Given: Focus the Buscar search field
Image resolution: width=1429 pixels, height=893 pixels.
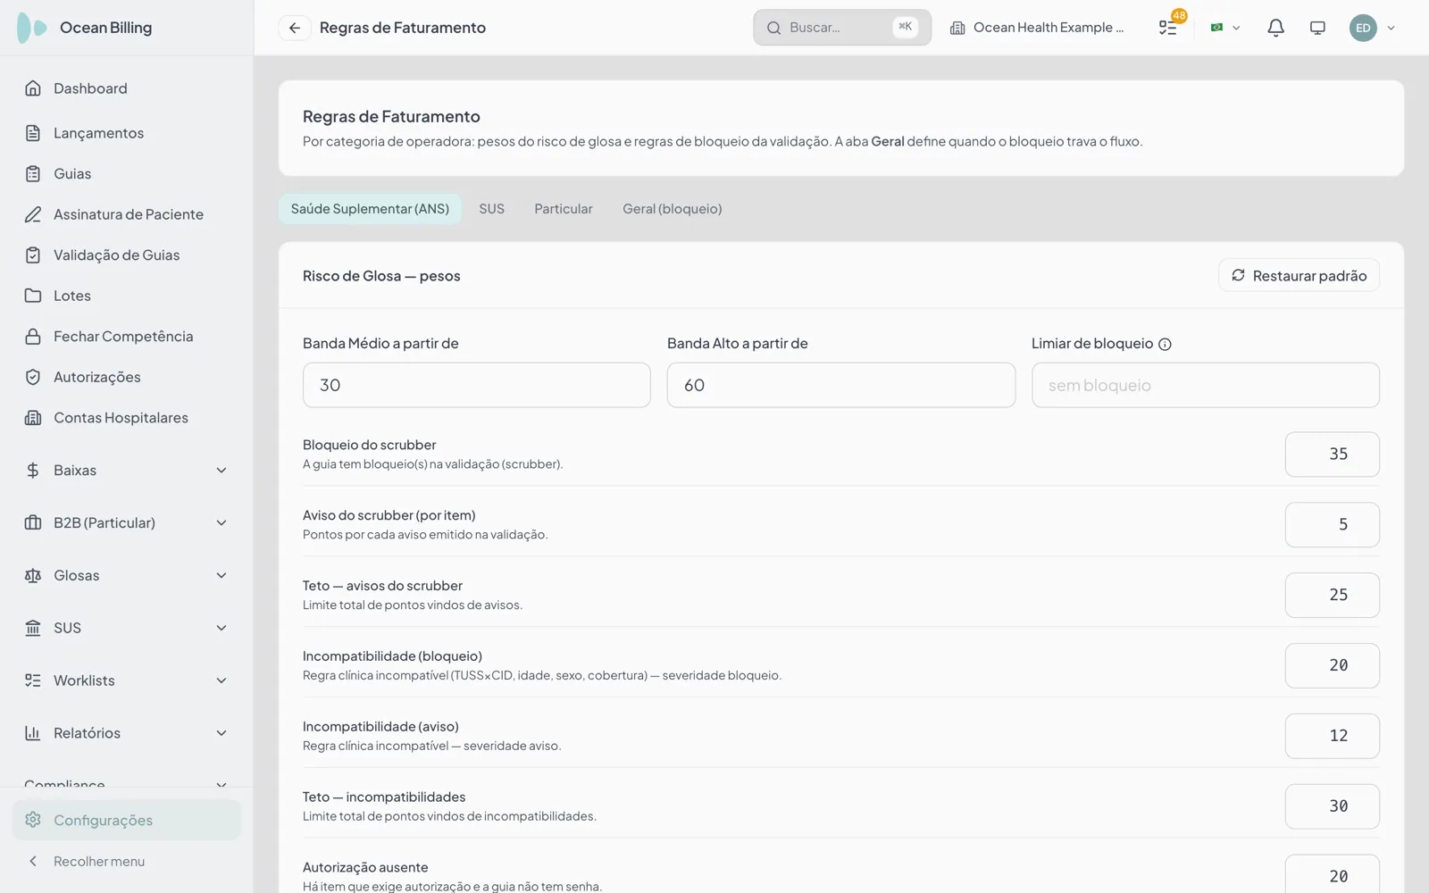Looking at the screenshot, I should click(x=842, y=28).
